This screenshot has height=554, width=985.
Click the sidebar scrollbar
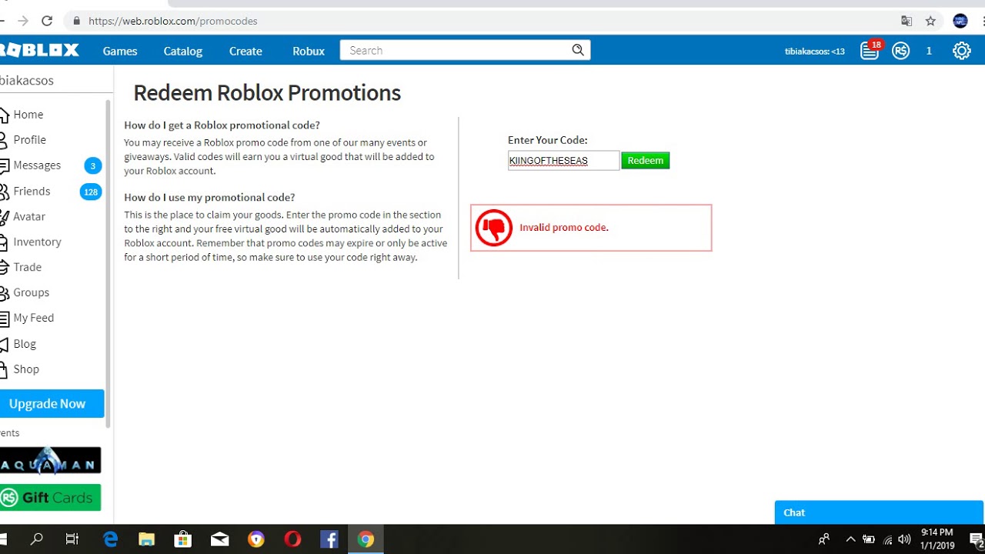pyautogui.click(x=109, y=264)
